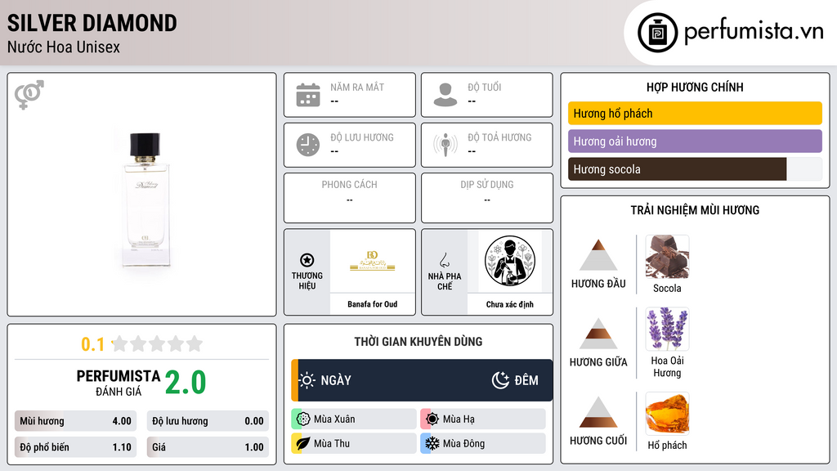
Task: Click the calendar icon for Năm ra mắt
Action: pyautogui.click(x=308, y=95)
